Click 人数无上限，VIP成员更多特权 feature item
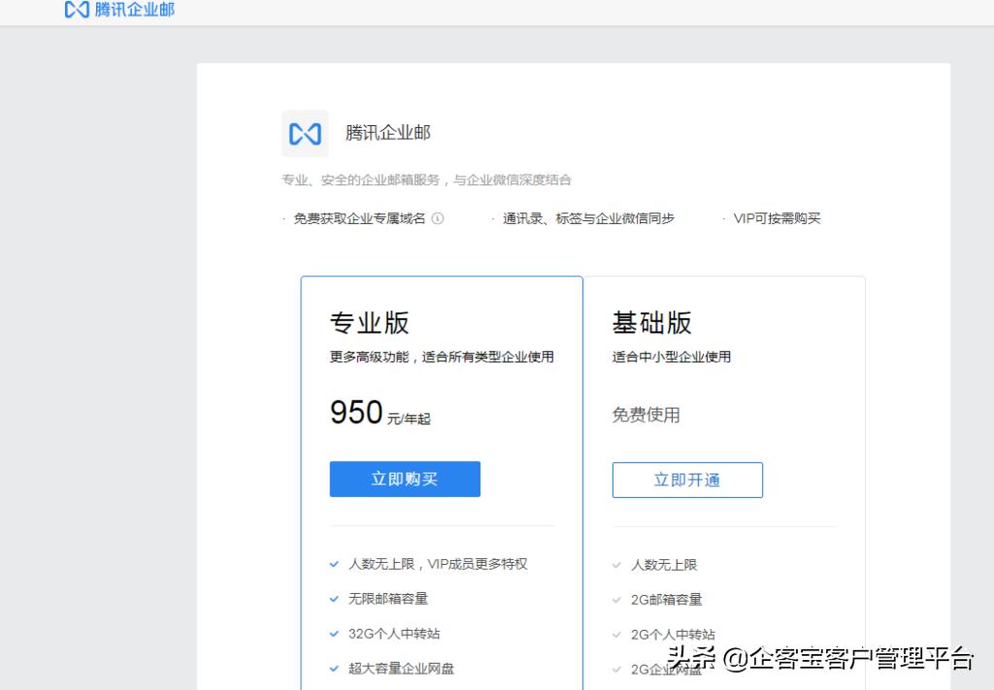Viewport: 994px width, 690px height. (x=437, y=564)
